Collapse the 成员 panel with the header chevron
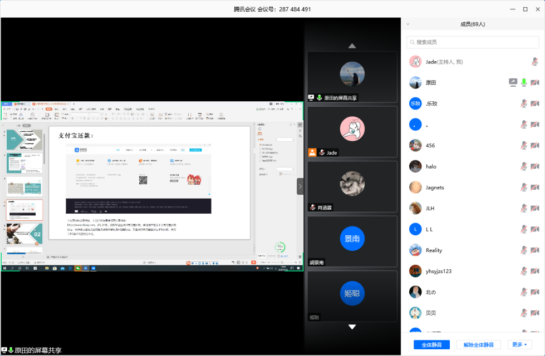The width and height of the screenshot is (545, 356). click(408, 24)
